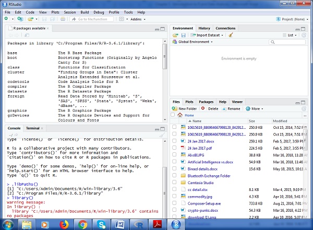Click the Rename file icon
Screen dimensions: 313x230
coord(225,108)
